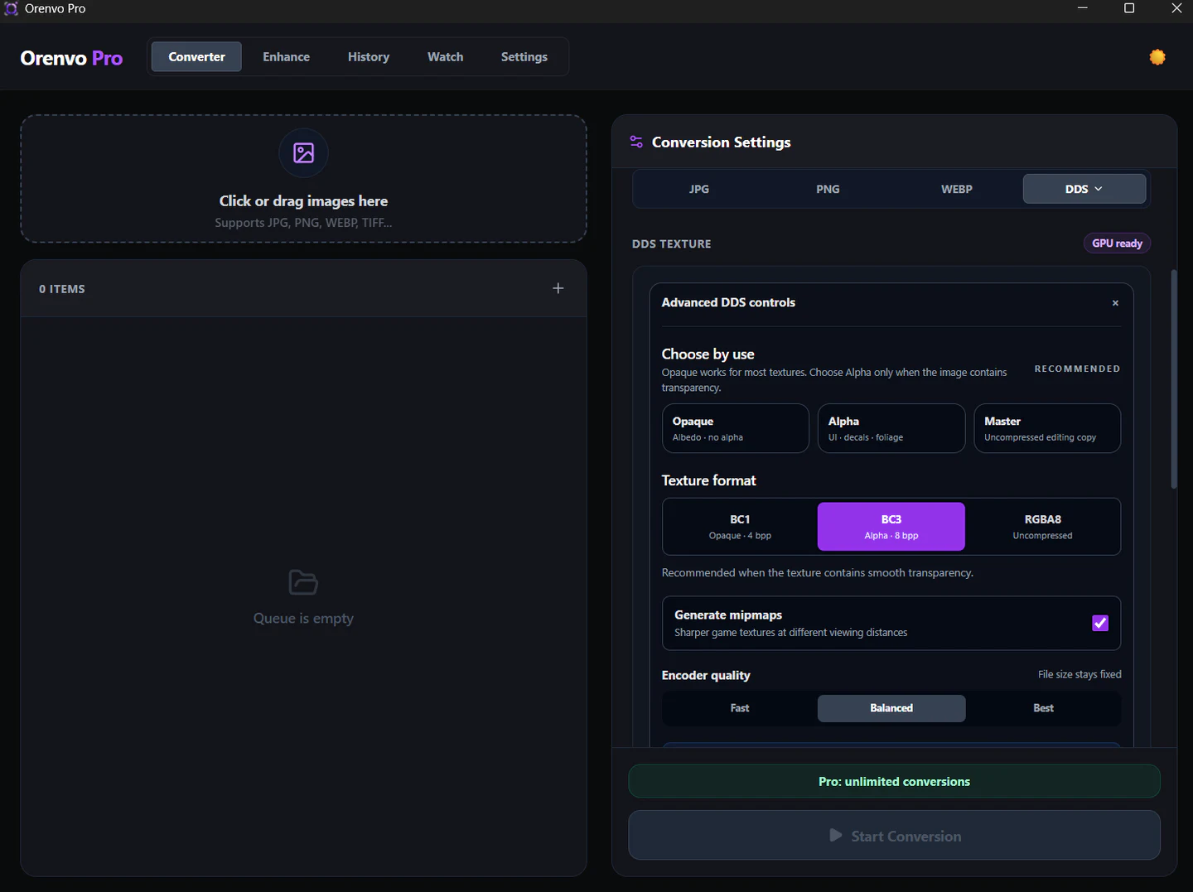Click the smooth transparency recommendation text

pos(818,573)
